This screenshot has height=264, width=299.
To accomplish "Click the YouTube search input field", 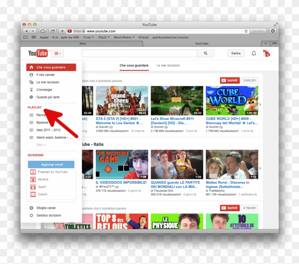I will 139,53.
